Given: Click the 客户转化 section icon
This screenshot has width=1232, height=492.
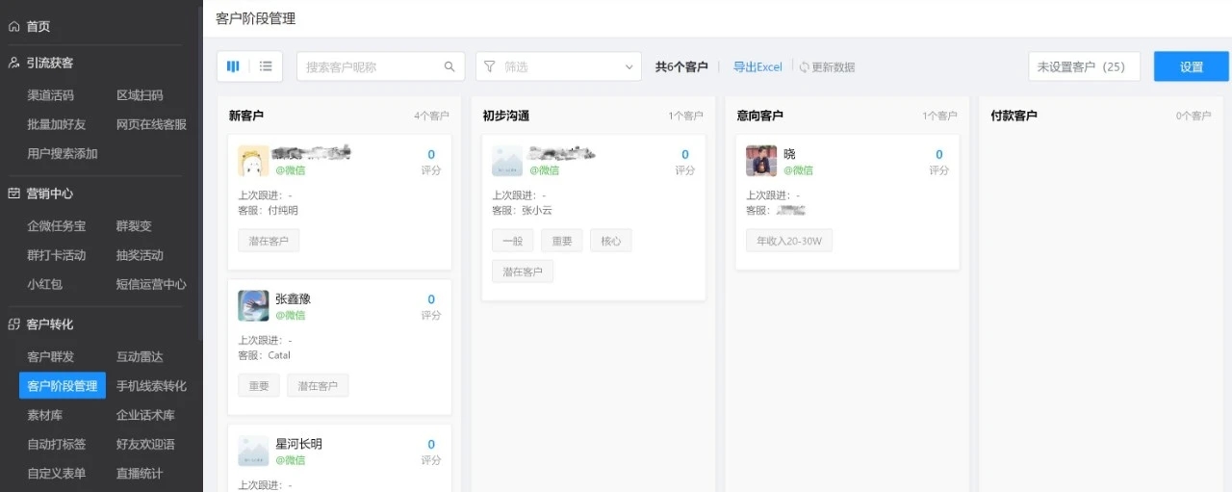Looking at the screenshot, I should click(x=13, y=324).
